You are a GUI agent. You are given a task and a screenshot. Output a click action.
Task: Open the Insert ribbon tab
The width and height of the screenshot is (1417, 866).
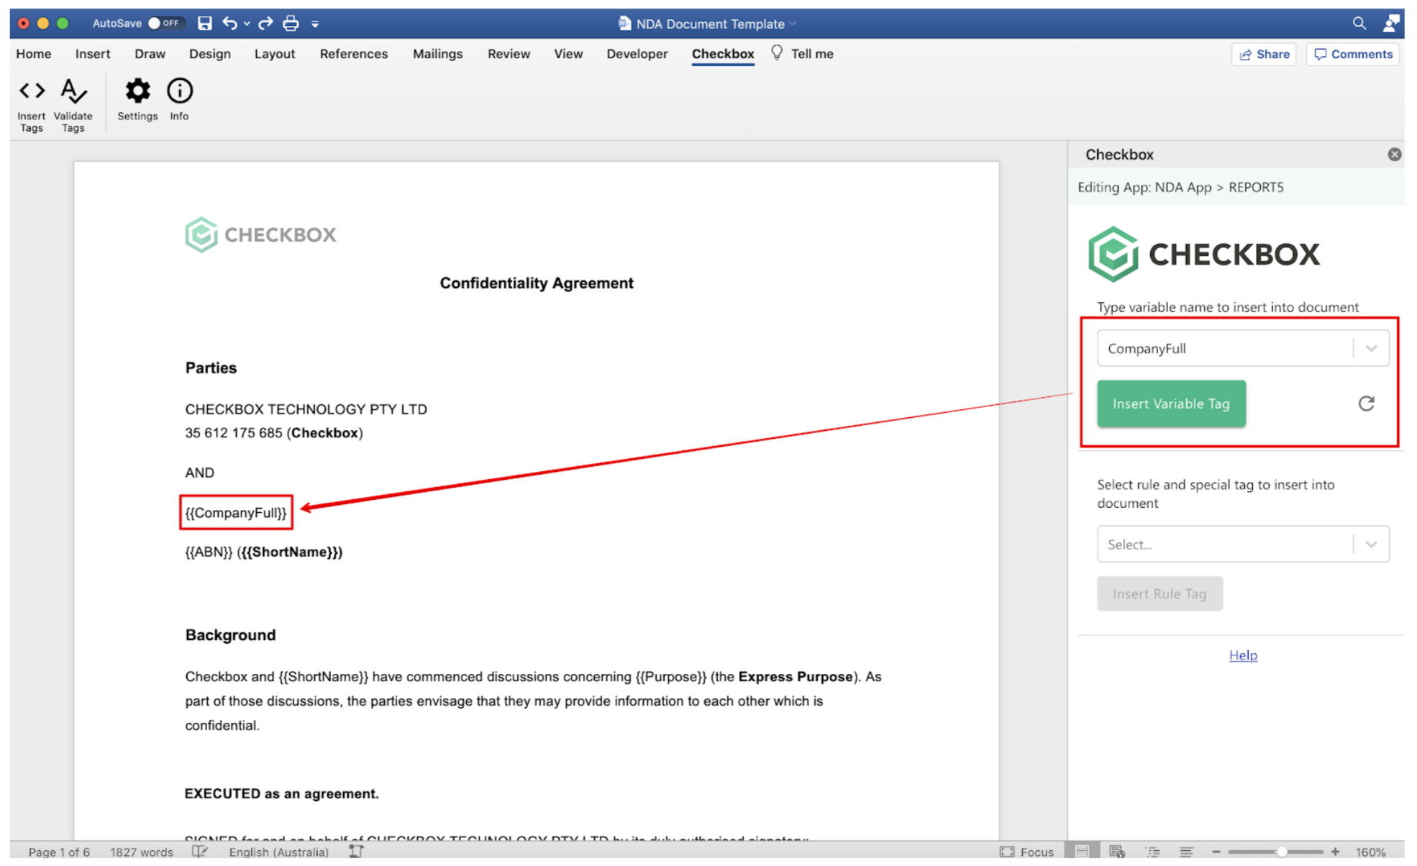coord(93,54)
